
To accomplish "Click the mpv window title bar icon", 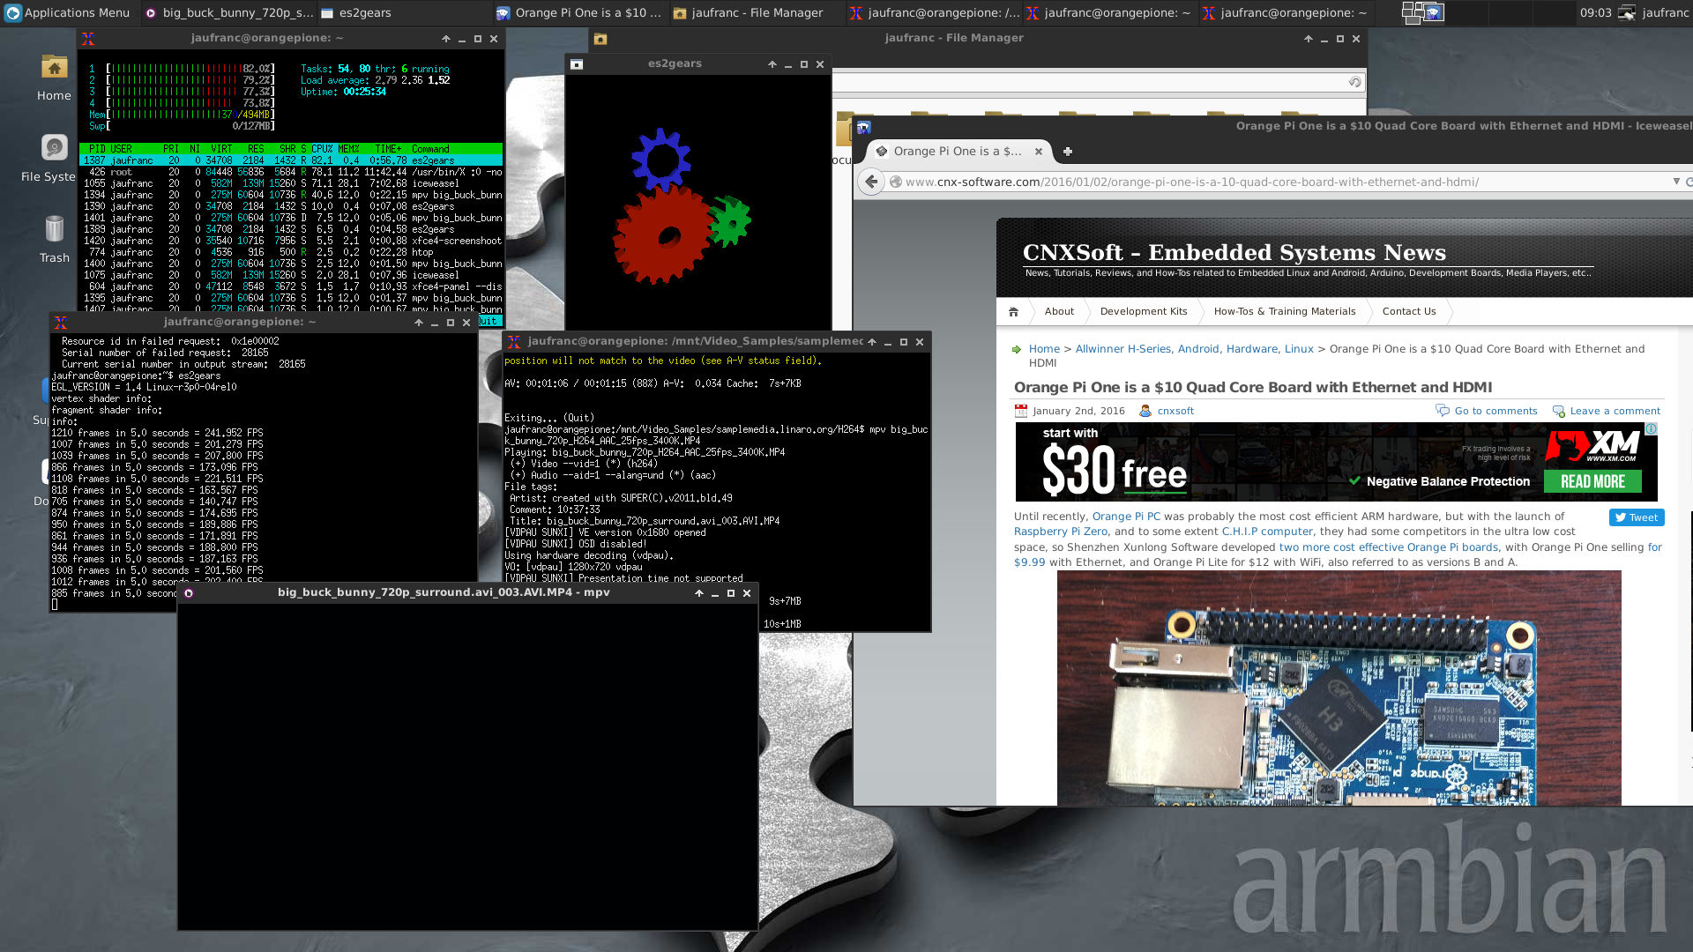I will pos(189,593).
